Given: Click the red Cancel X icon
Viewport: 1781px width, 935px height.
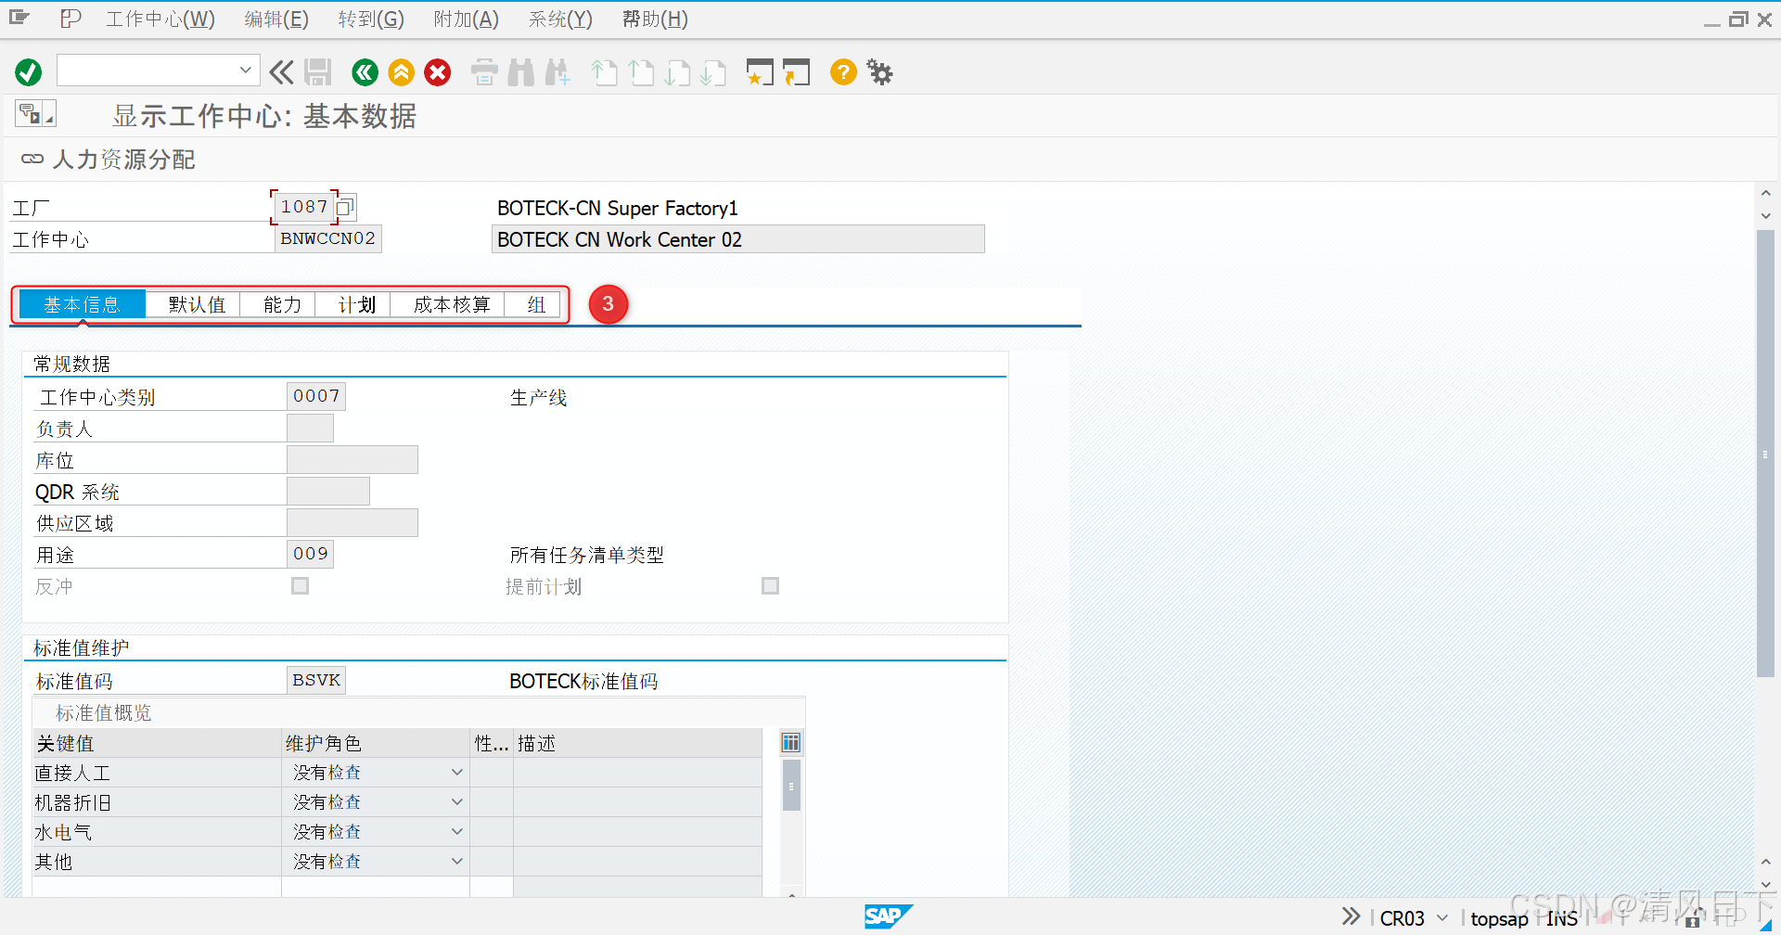Looking at the screenshot, I should tap(438, 72).
